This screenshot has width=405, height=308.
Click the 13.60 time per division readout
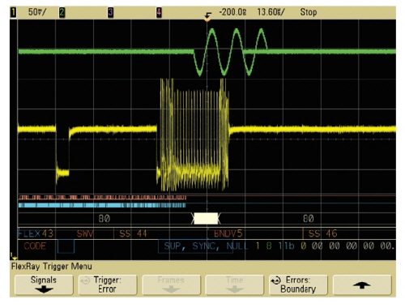pos(271,12)
